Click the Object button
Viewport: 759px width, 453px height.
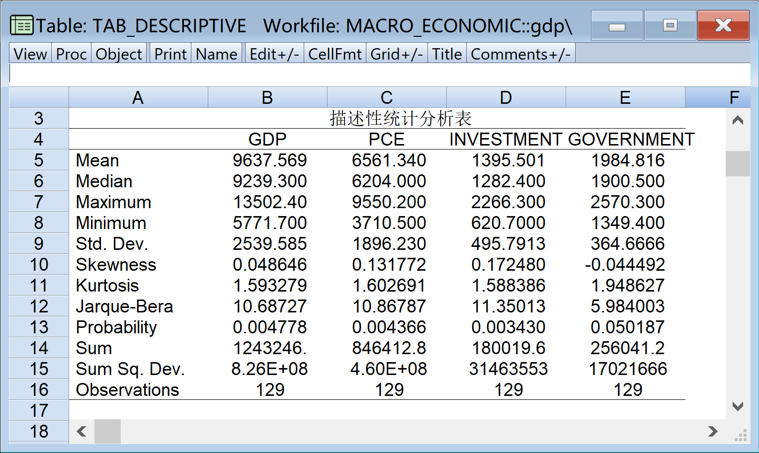click(119, 54)
